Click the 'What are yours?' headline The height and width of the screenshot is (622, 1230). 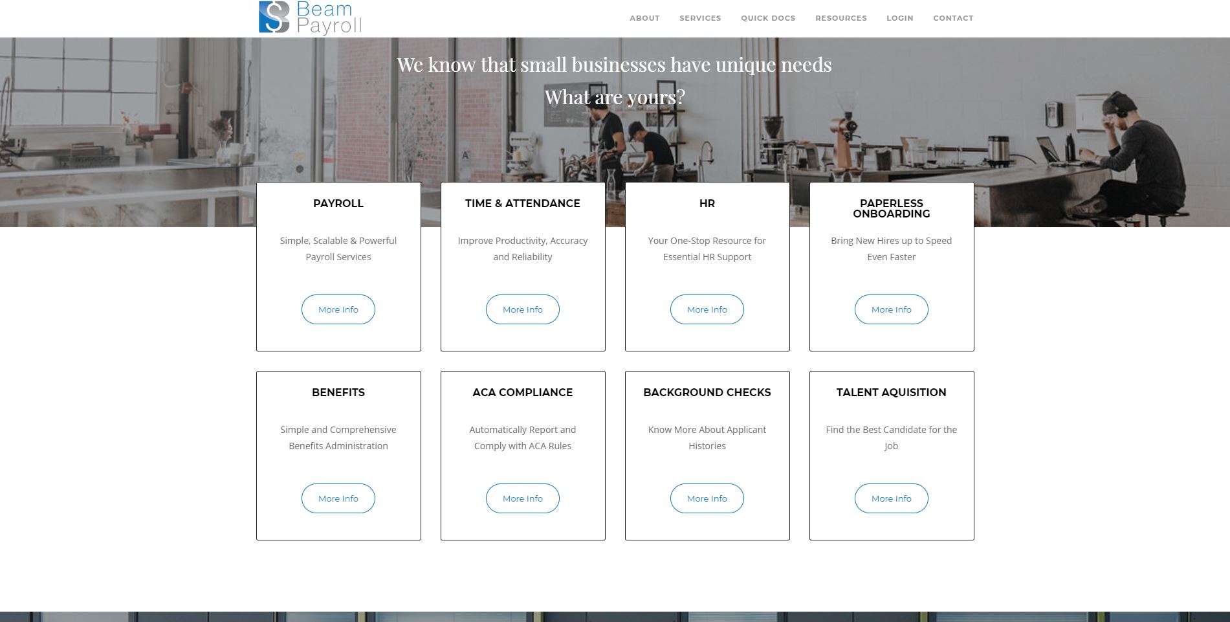tap(614, 97)
